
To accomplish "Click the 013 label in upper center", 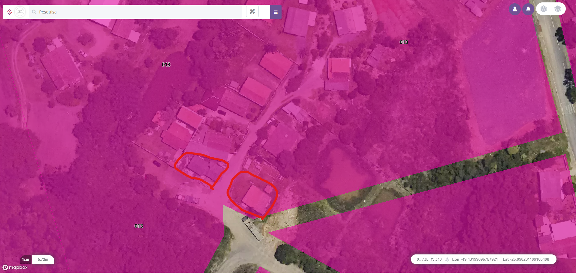I will [x=166, y=65].
